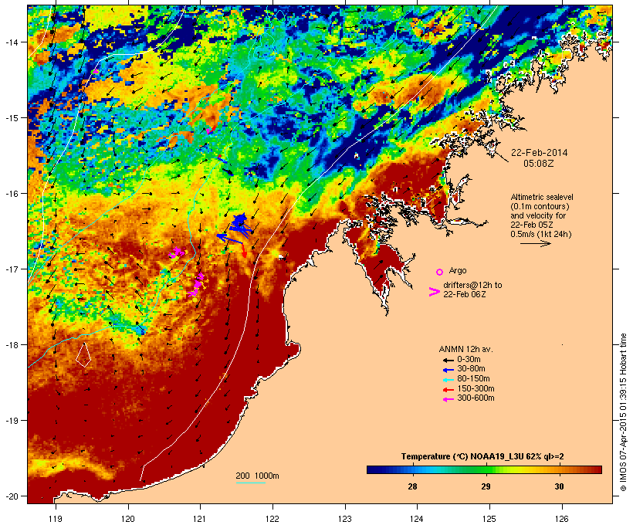This screenshot has width=633, height=525.
Task: Click the '150-300m' depth label
Action: tap(476, 389)
